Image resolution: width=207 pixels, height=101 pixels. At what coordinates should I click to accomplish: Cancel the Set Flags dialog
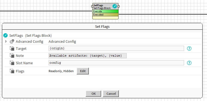pos(111,94)
